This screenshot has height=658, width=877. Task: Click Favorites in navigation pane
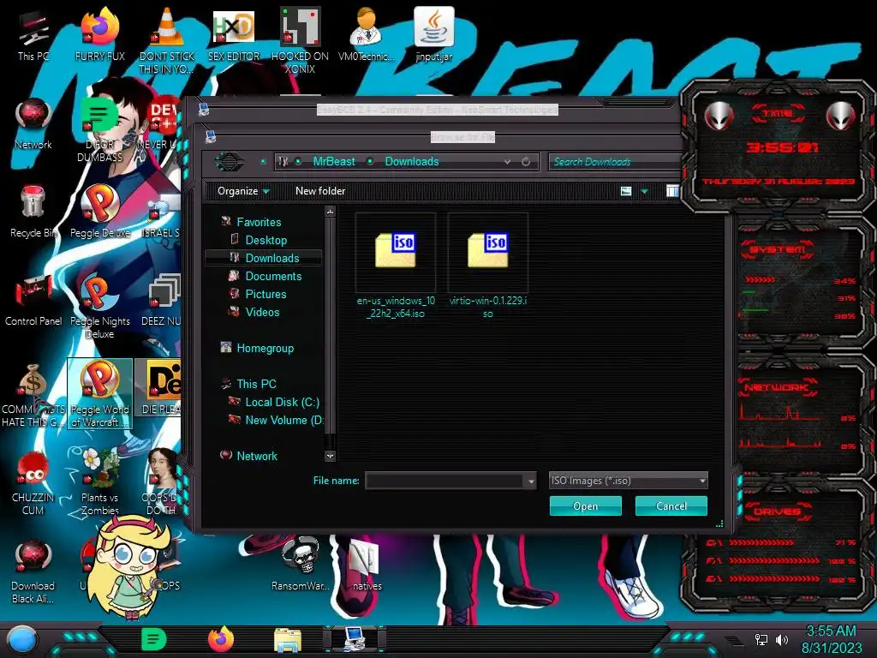click(x=259, y=222)
